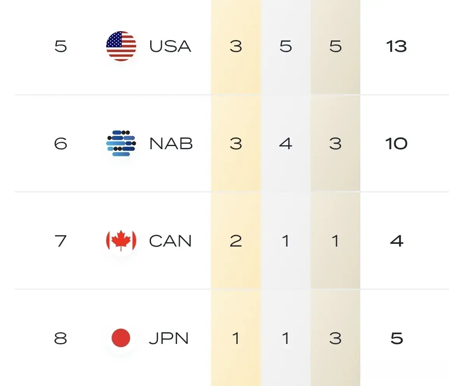This screenshot has height=386, width=449.
Task: Click the NAB team flag icon
Action: (x=121, y=144)
